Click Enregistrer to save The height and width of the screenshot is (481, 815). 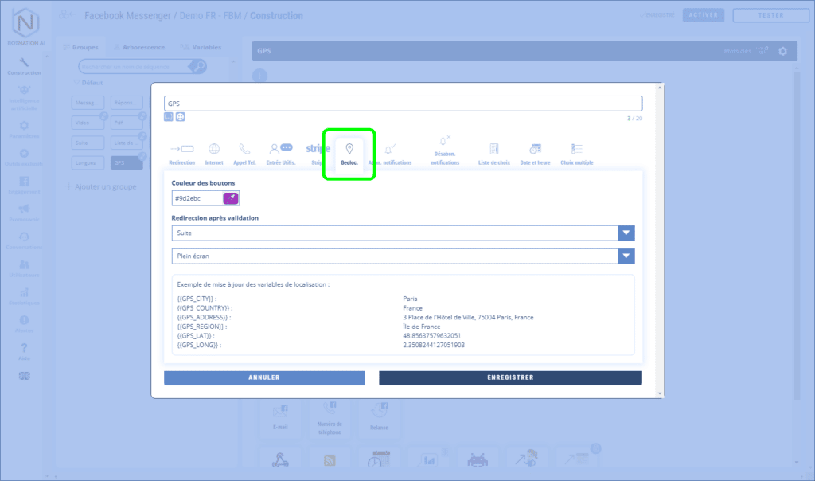coord(510,377)
